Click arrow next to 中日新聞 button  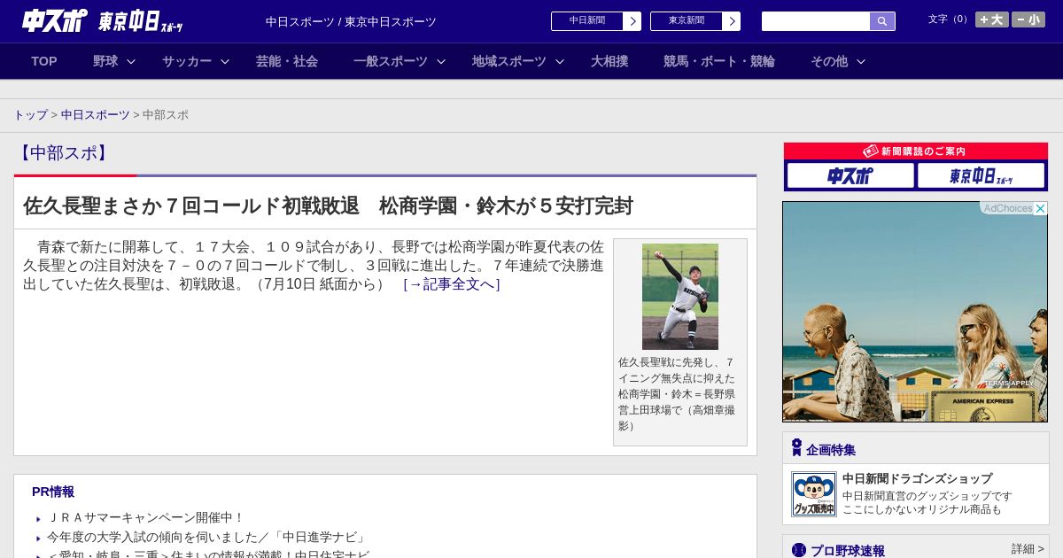[632, 21]
